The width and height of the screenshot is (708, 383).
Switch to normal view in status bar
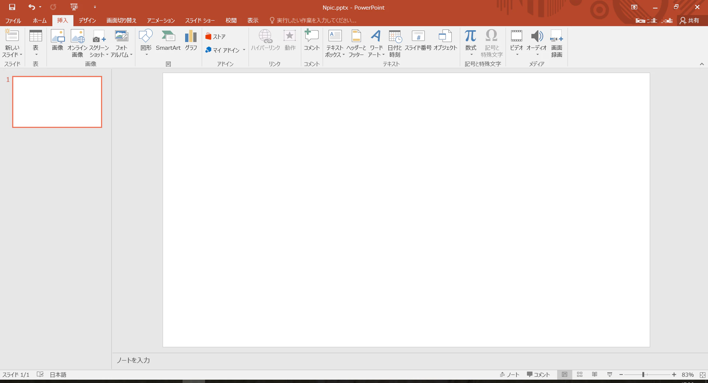565,375
